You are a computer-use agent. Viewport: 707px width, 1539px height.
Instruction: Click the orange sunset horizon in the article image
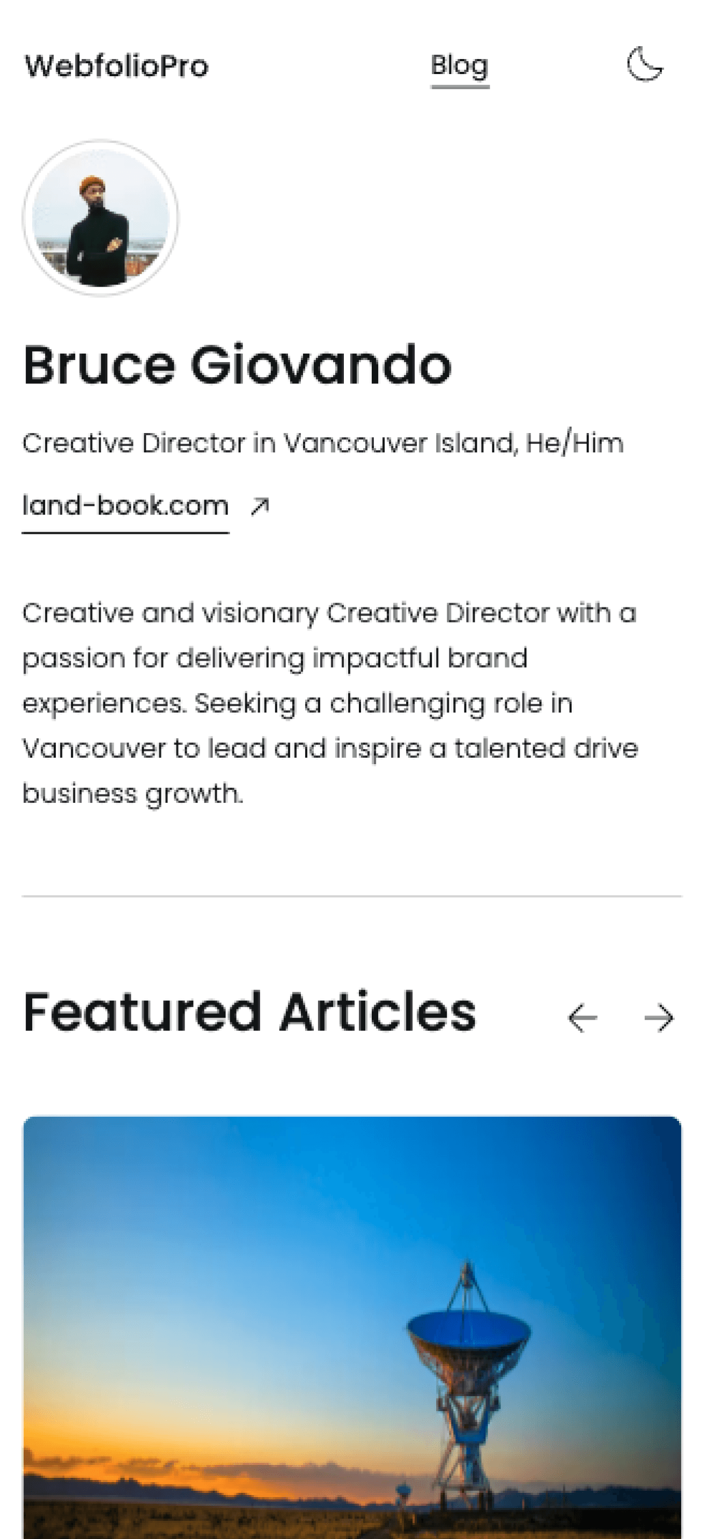(179, 1479)
